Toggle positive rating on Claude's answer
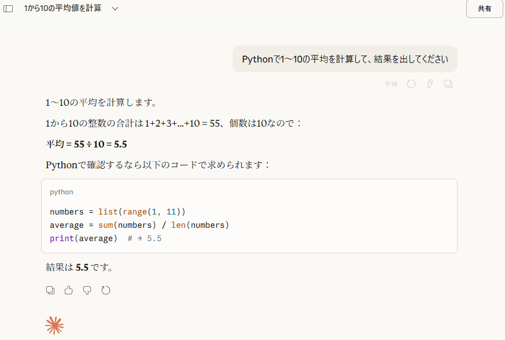This screenshot has height=340, width=505. [x=68, y=290]
